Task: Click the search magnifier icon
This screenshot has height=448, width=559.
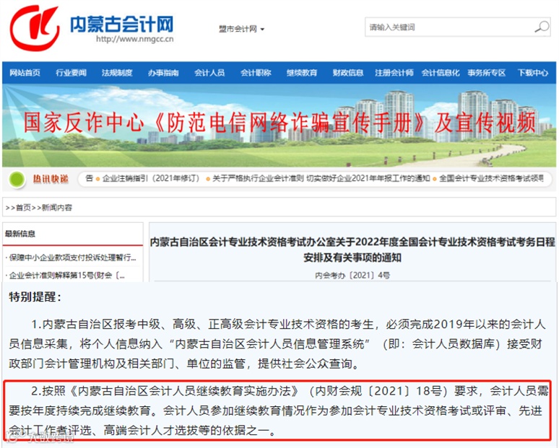Action: 542,27
